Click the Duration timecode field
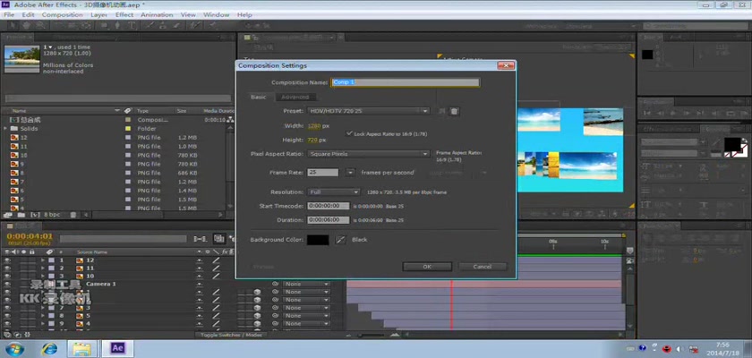The image size is (752, 358). [x=329, y=220]
